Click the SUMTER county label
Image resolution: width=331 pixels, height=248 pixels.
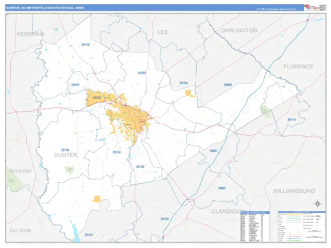tap(66, 155)
